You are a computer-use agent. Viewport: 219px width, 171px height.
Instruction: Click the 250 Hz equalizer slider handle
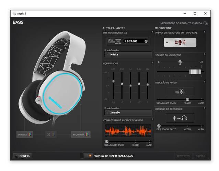tap(122, 84)
